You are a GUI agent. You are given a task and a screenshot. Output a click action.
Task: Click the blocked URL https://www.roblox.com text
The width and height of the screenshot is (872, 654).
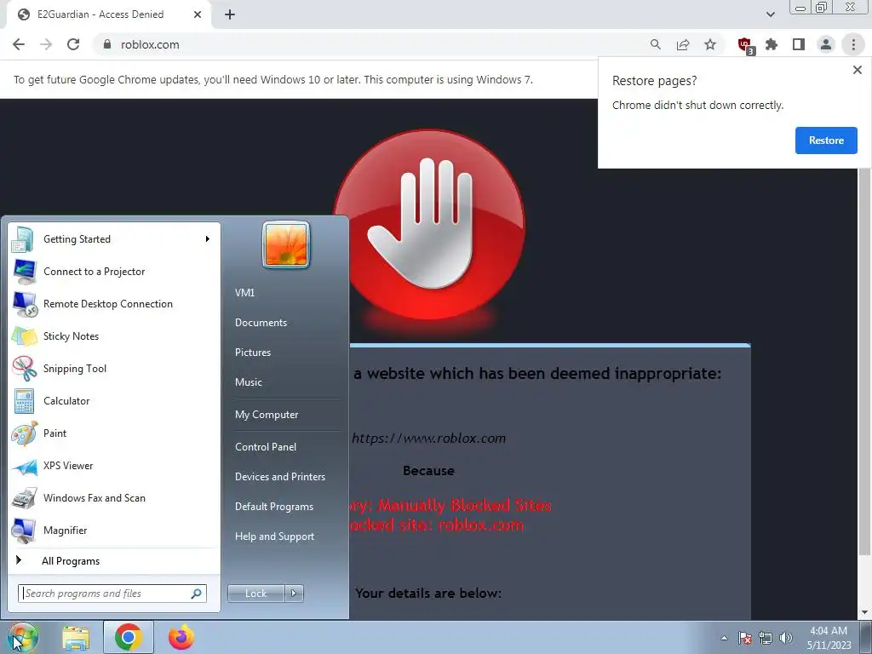point(429,439)
